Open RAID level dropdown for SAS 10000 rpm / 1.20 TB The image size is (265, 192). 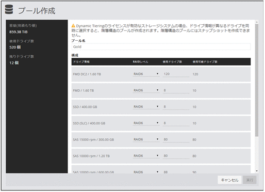[x=146, y=156]
